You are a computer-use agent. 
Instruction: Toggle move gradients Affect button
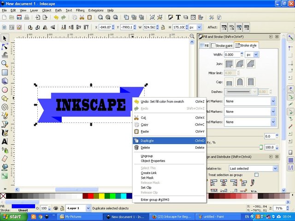click(239, 28)
